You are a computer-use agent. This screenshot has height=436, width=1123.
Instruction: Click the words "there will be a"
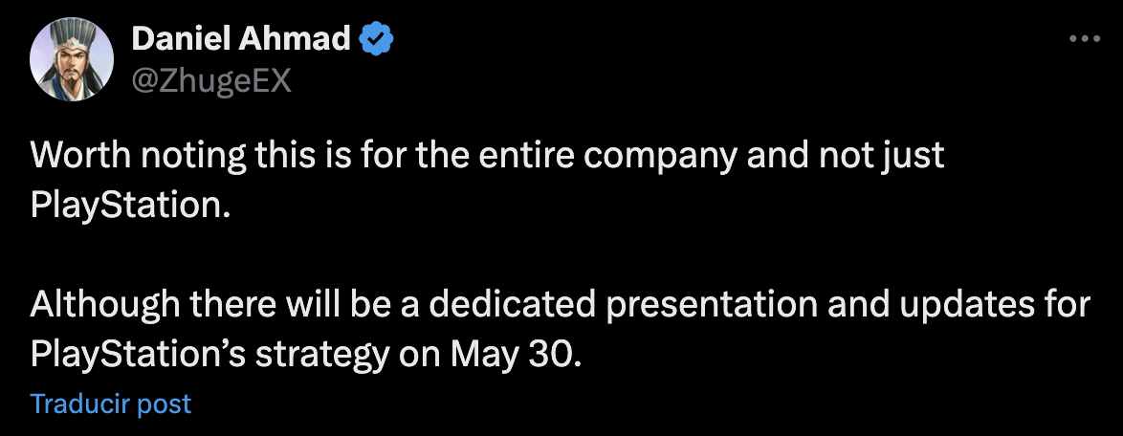305,305
